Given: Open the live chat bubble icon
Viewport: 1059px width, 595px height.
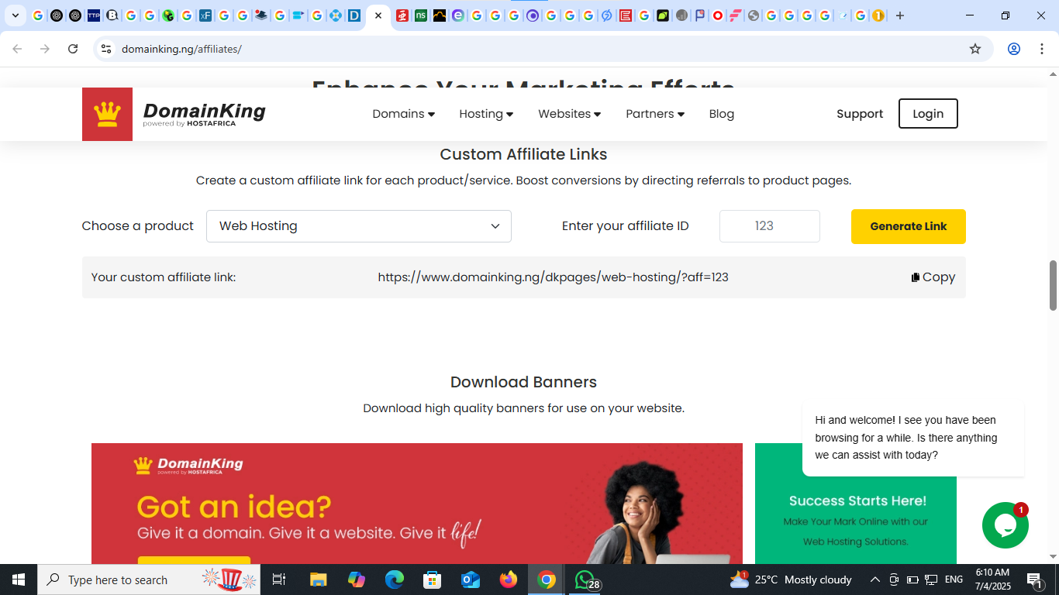Looking at the screenshot, I should [1005, 525].
